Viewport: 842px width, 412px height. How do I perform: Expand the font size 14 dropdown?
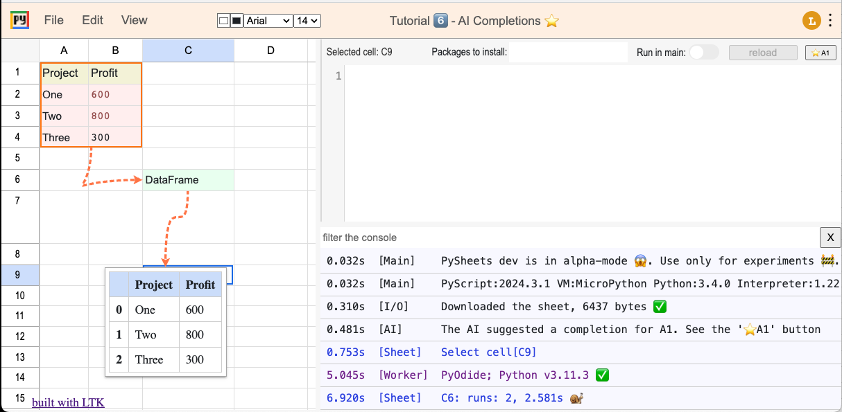click(307, 21)
